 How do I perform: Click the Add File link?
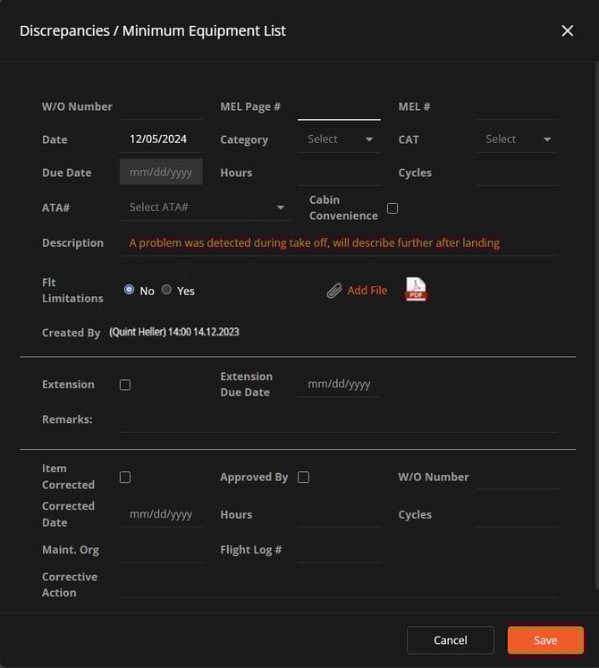367,291
